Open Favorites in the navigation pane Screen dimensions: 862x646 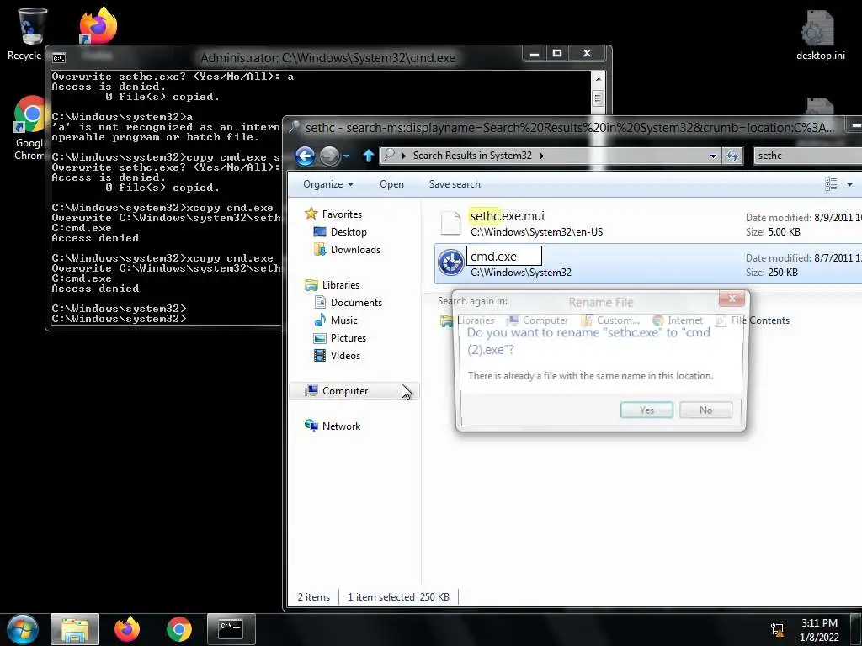coord(342,214)
